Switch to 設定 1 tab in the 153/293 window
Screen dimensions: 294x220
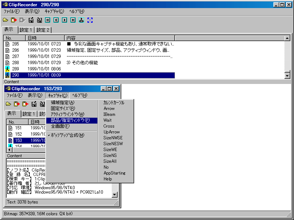[x=29, y=114]
